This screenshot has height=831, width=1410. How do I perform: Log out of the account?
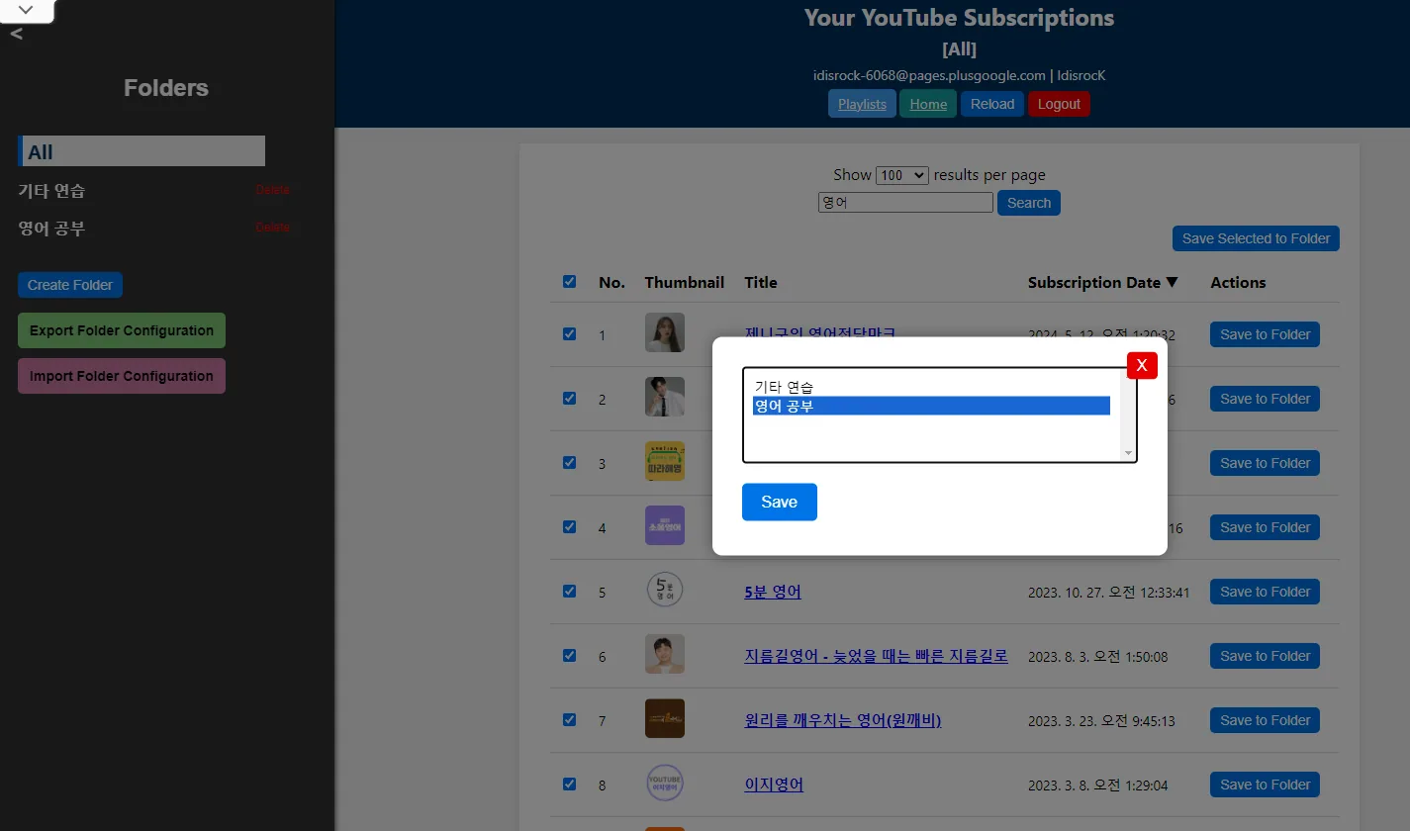coord(1059,104)
